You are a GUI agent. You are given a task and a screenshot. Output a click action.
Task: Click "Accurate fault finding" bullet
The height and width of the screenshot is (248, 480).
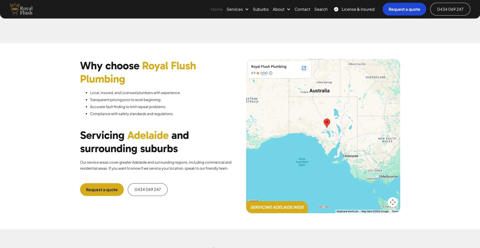coord(128,107)
